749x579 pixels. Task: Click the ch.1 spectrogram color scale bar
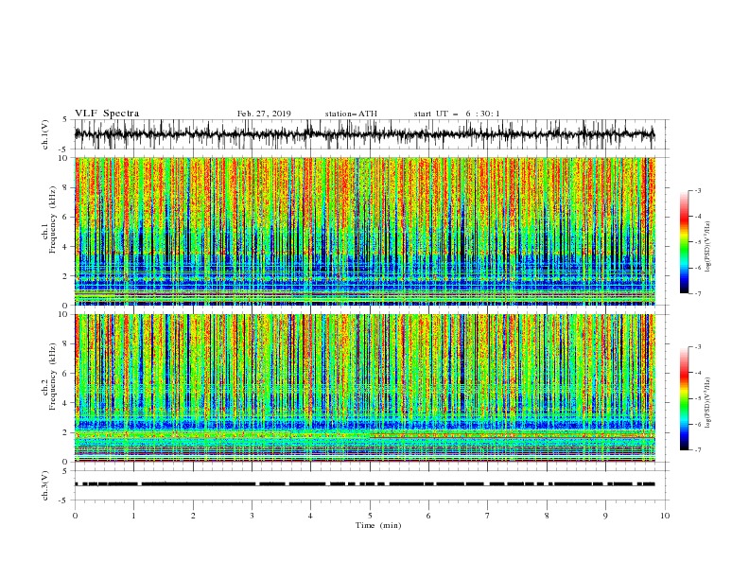click(x=685, y=242)
